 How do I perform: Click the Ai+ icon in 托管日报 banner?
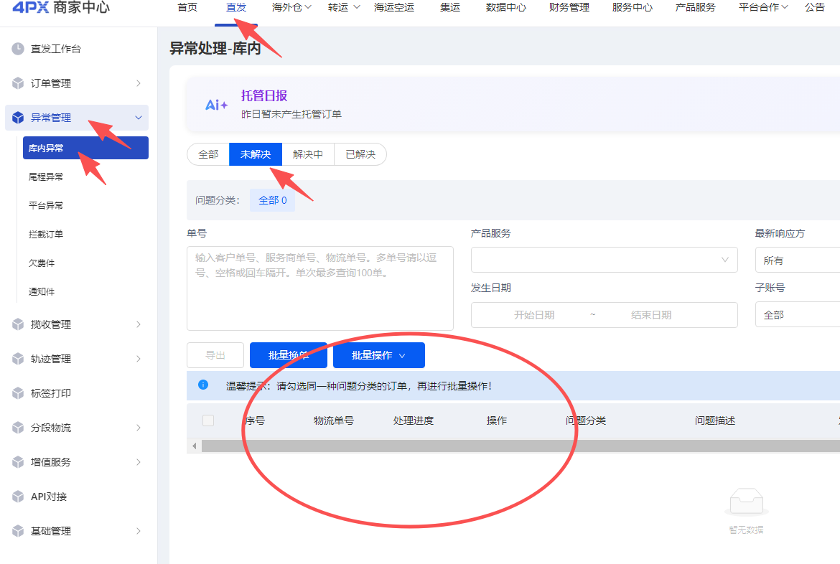pos(216,105)
